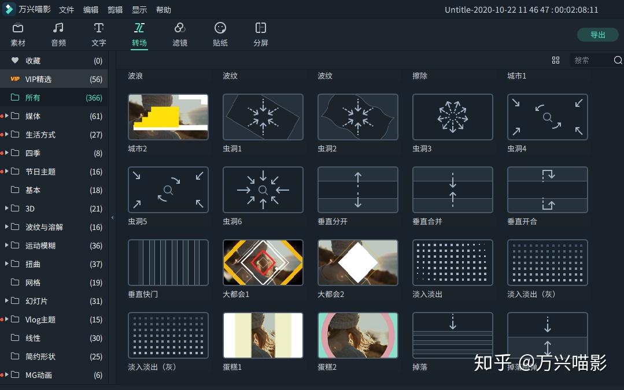Open the 剪辑 menu
The width and height of the screenshot is (624, 390).
[115, 10]
